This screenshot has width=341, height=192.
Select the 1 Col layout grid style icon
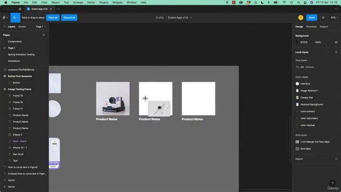297,142
